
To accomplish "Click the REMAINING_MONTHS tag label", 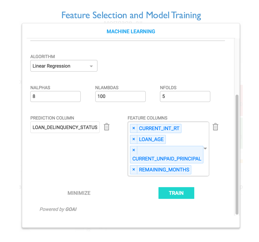I will 164,170.
